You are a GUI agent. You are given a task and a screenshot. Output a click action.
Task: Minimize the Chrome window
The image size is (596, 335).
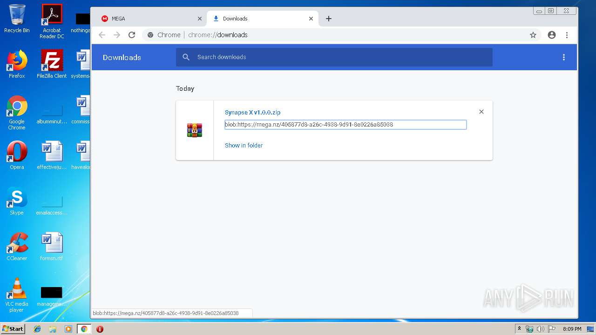click(x=539, y=11)
